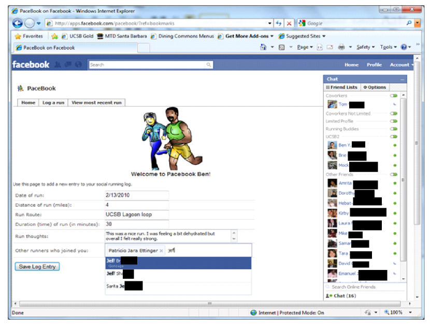
Task: Open the MTD Santa Barbara favorite link
Action: 122,36
